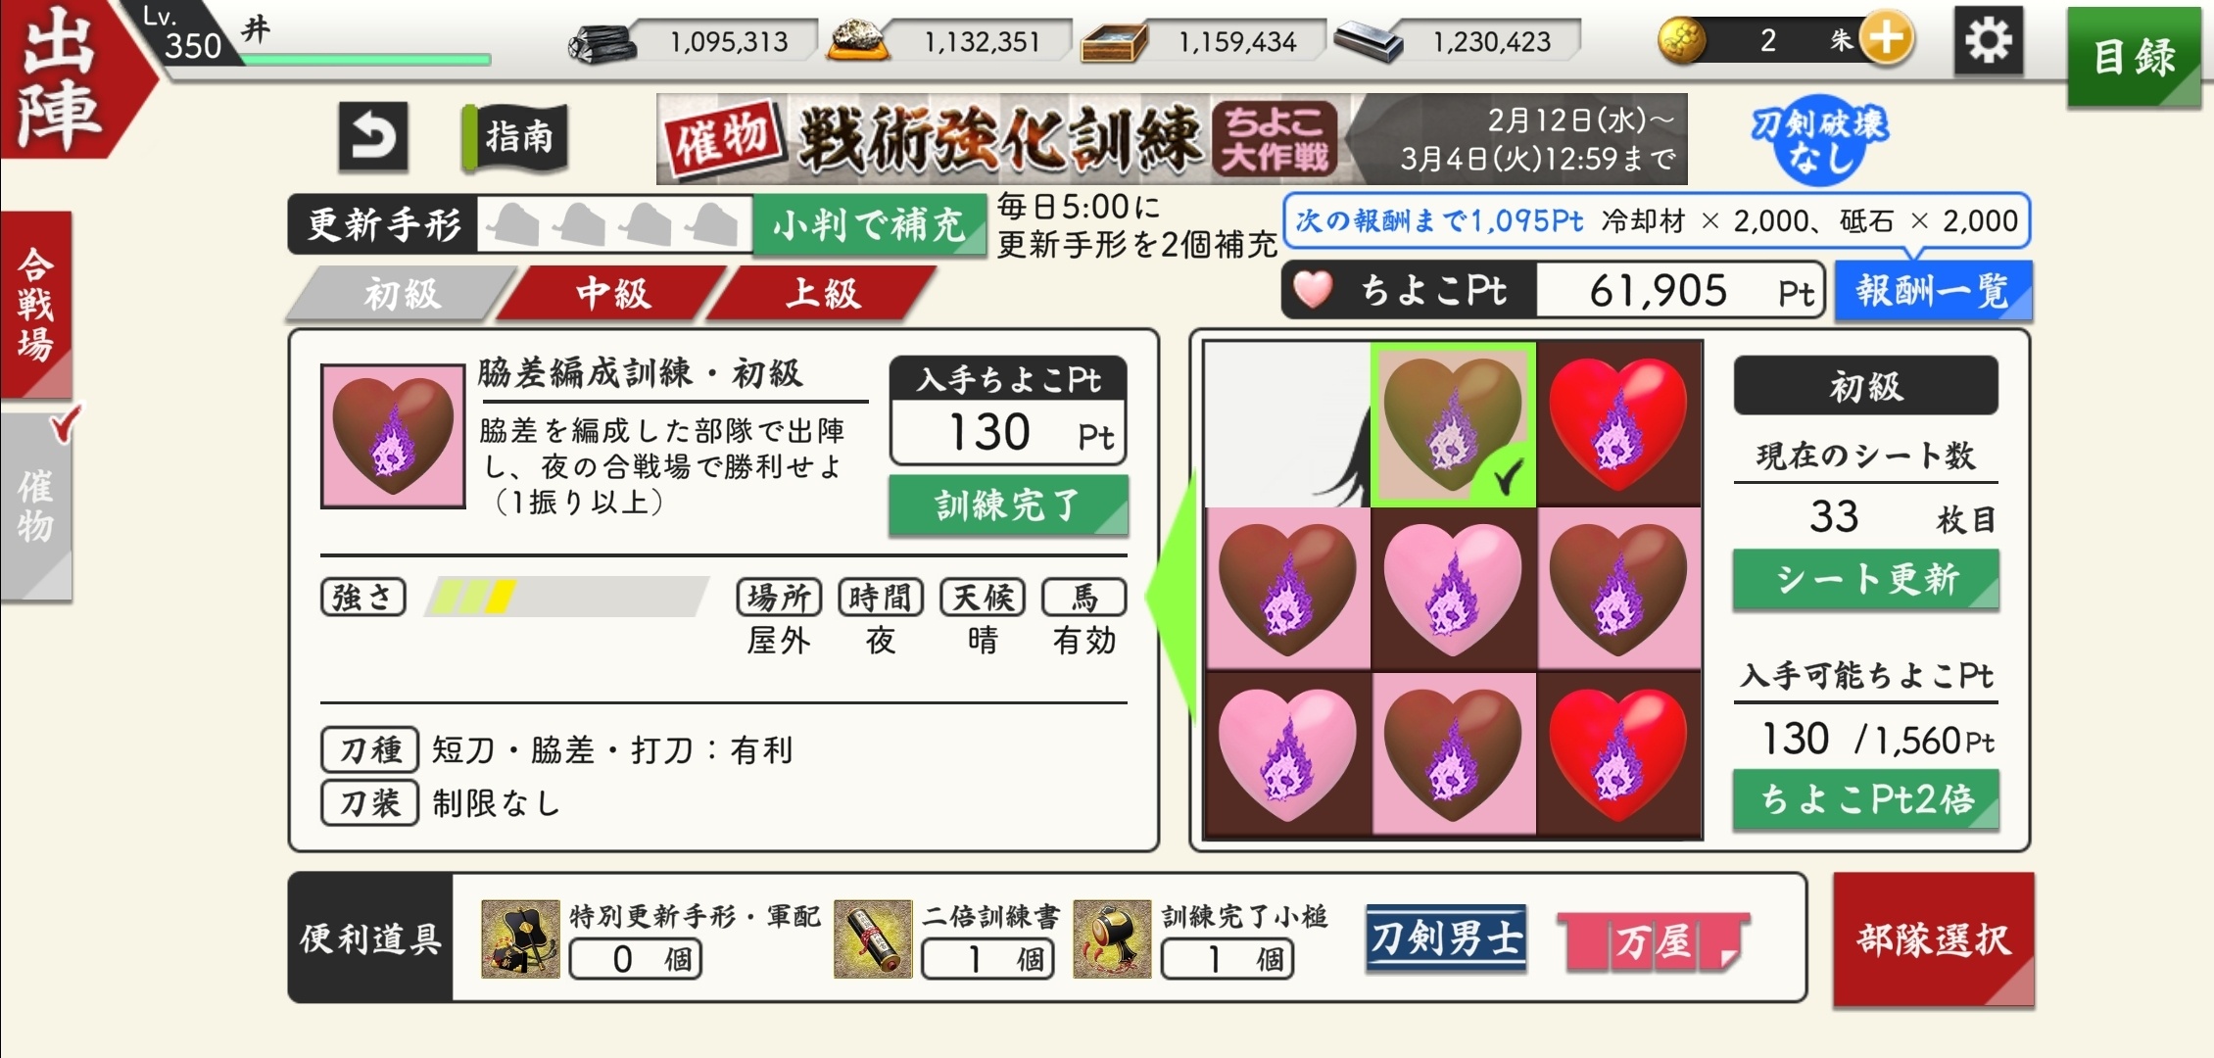Click the 部隊選択 button
This screenshot has height=1058, width=2214.
[x=1934, y=939]
